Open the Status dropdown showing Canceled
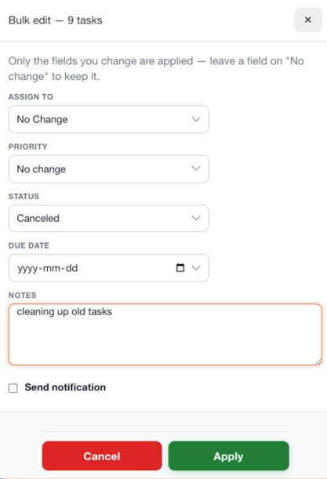Viewport: 327px width, 479px height. (x=109, y=219)
